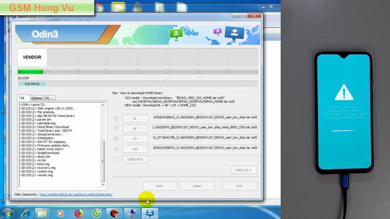
Task: Click the ID:COM label
Action: [x=23, y=78]
